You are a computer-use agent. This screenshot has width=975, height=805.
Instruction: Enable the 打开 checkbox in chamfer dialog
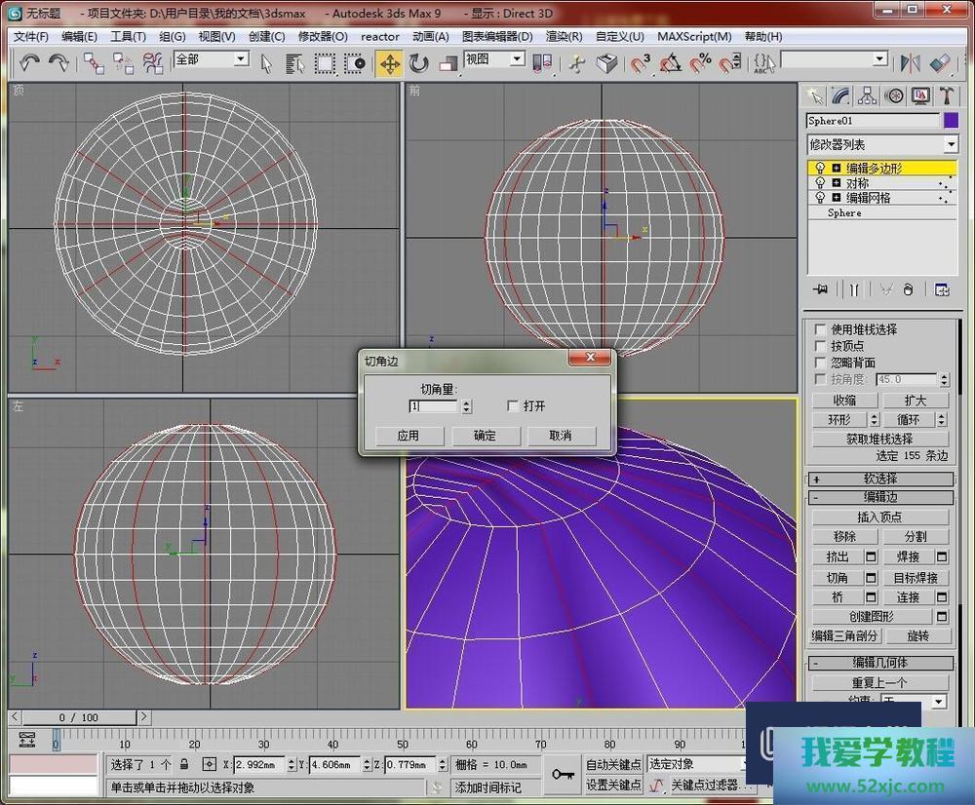514,406
